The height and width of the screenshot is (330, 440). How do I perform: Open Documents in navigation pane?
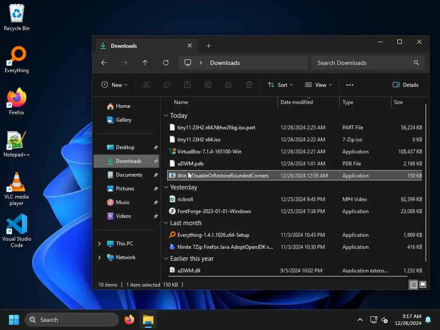point(126,175)
